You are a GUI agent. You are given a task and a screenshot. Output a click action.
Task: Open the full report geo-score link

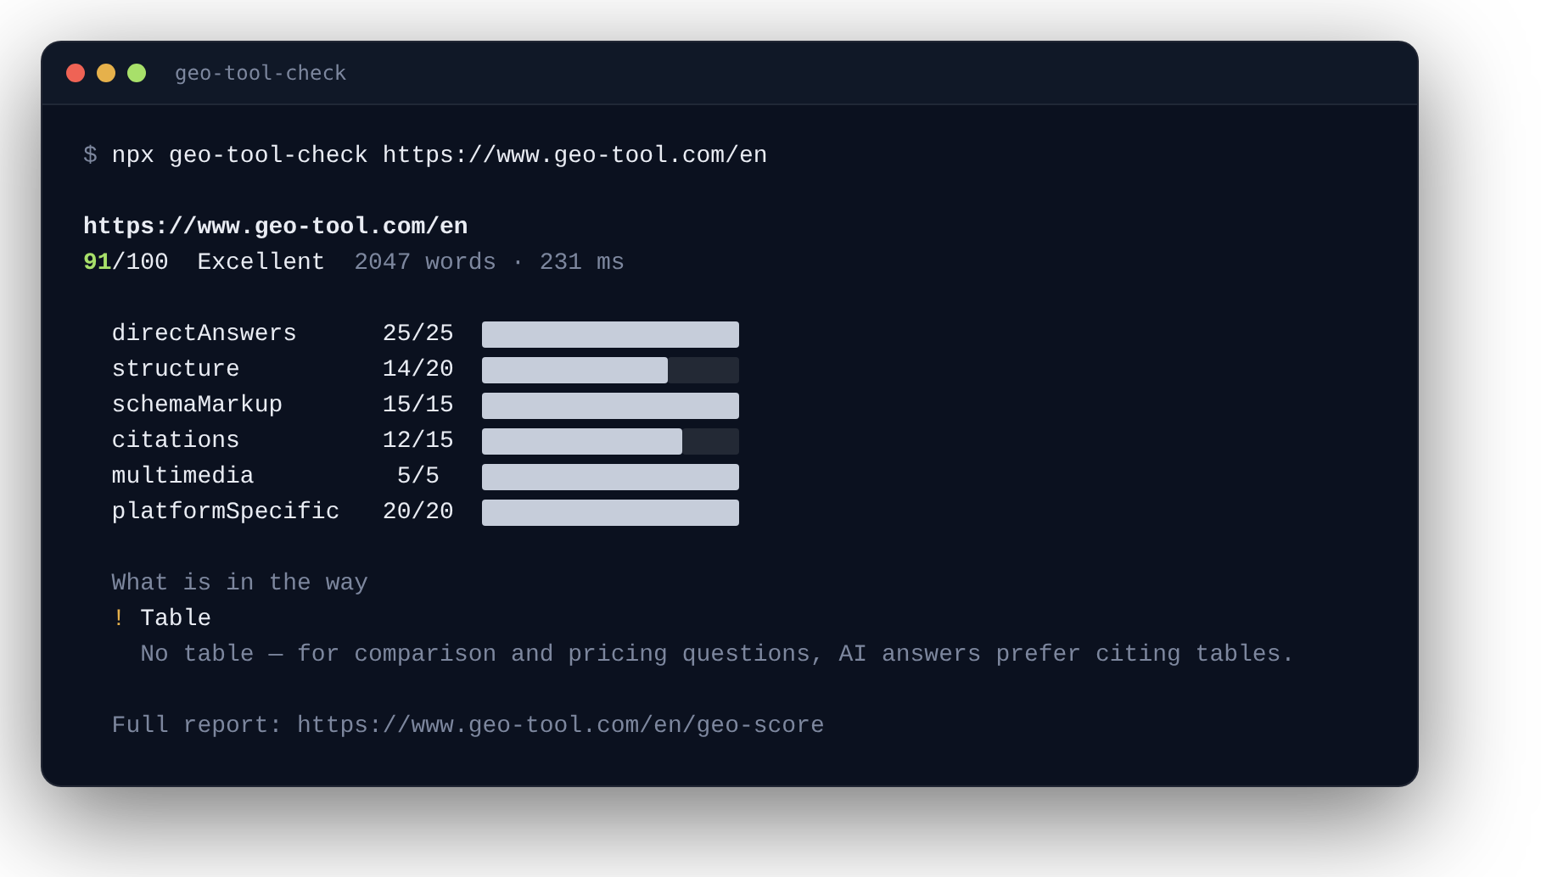(560, 725)
